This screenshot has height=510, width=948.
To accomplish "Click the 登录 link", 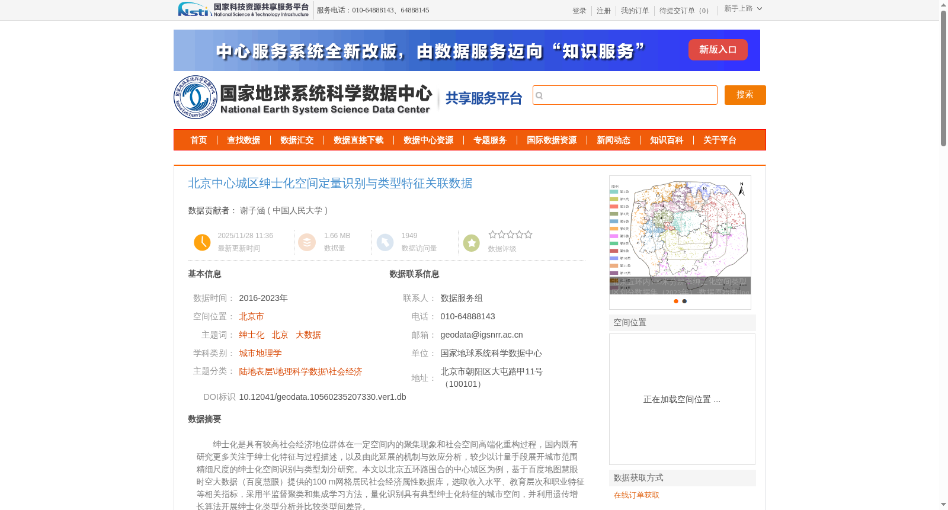I will click(579, 11).
